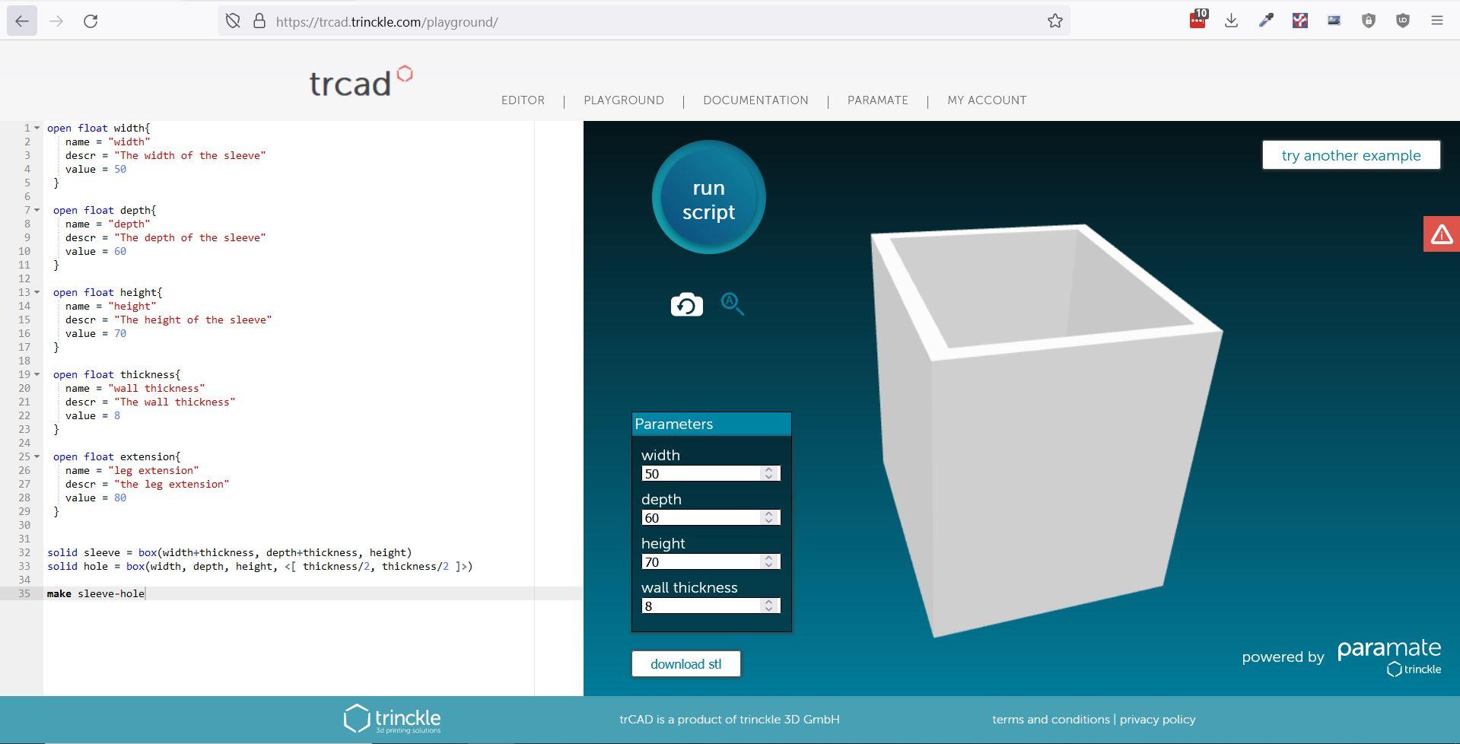Collapse the width code block fold arrow
The width and height of the screenshot is (1460, 744).
[x=37, y=128]
